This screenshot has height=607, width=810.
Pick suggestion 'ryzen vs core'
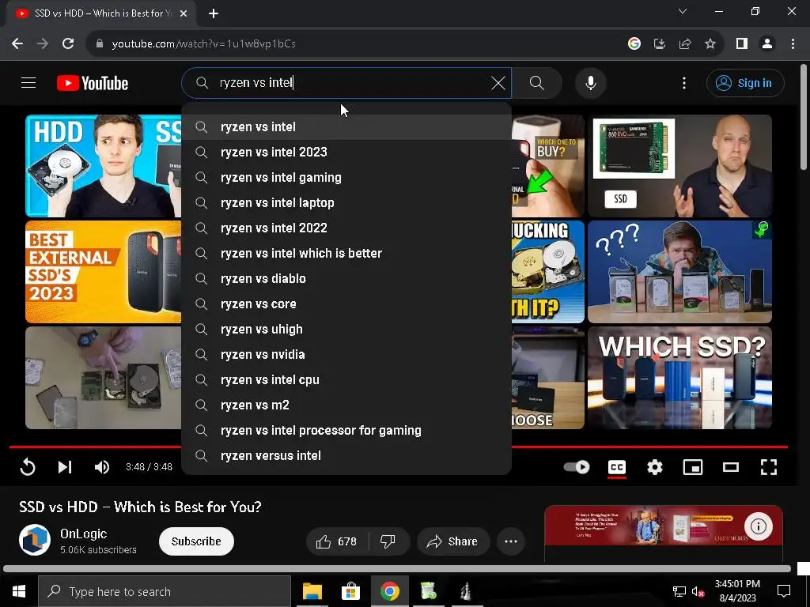[346, 304]
